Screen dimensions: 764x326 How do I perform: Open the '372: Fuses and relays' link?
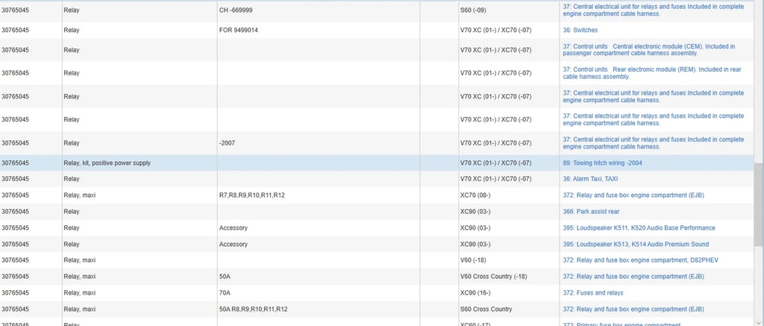tap(592, 293)
